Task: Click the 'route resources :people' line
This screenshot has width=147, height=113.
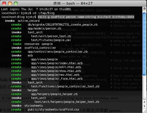Action: click(x=33, y=44)
